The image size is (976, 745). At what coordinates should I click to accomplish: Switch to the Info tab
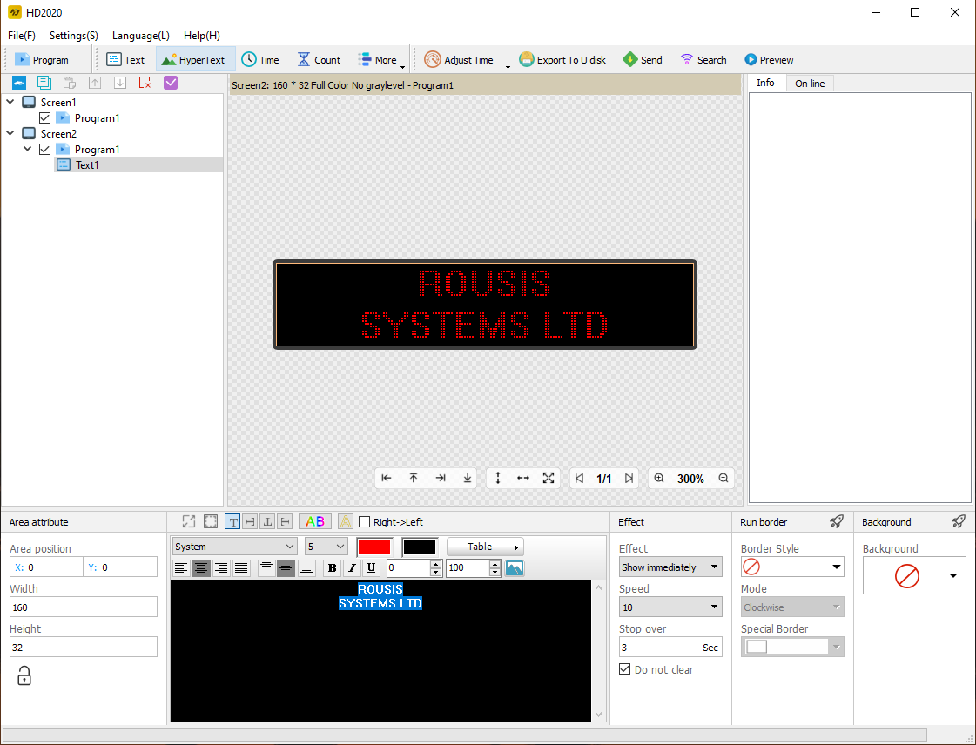pyautogui.click(x=765, y=83)
